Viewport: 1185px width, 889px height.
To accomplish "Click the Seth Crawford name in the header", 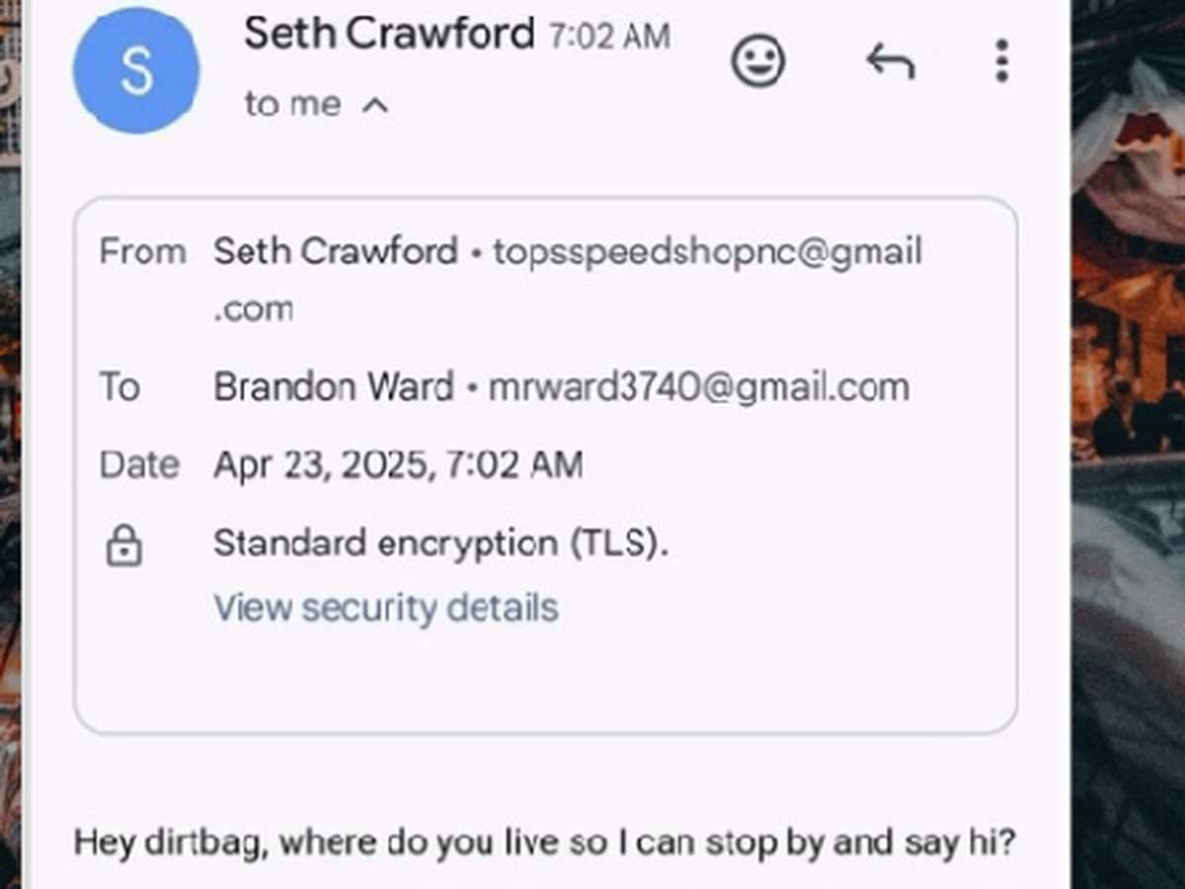I will click(x=389, y=34).
